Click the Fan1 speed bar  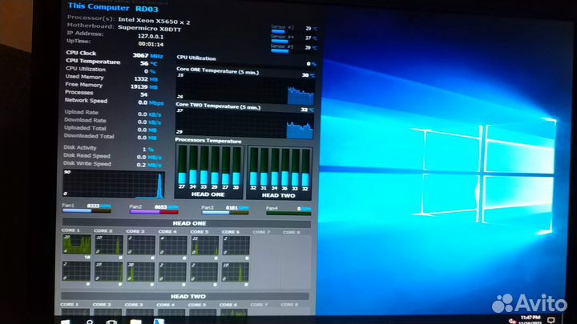[87, 211]
